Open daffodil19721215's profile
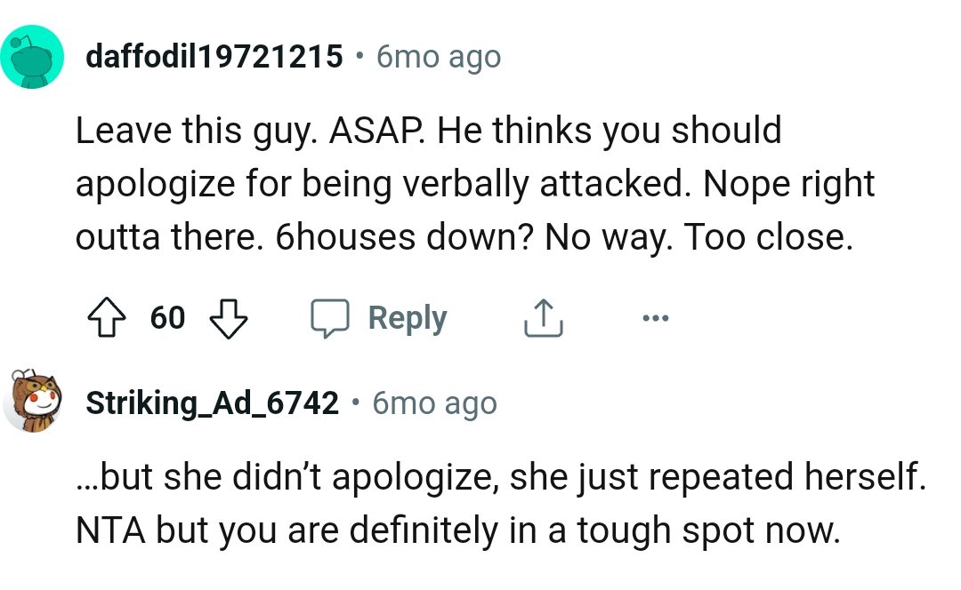 click(x=214, y=55)
